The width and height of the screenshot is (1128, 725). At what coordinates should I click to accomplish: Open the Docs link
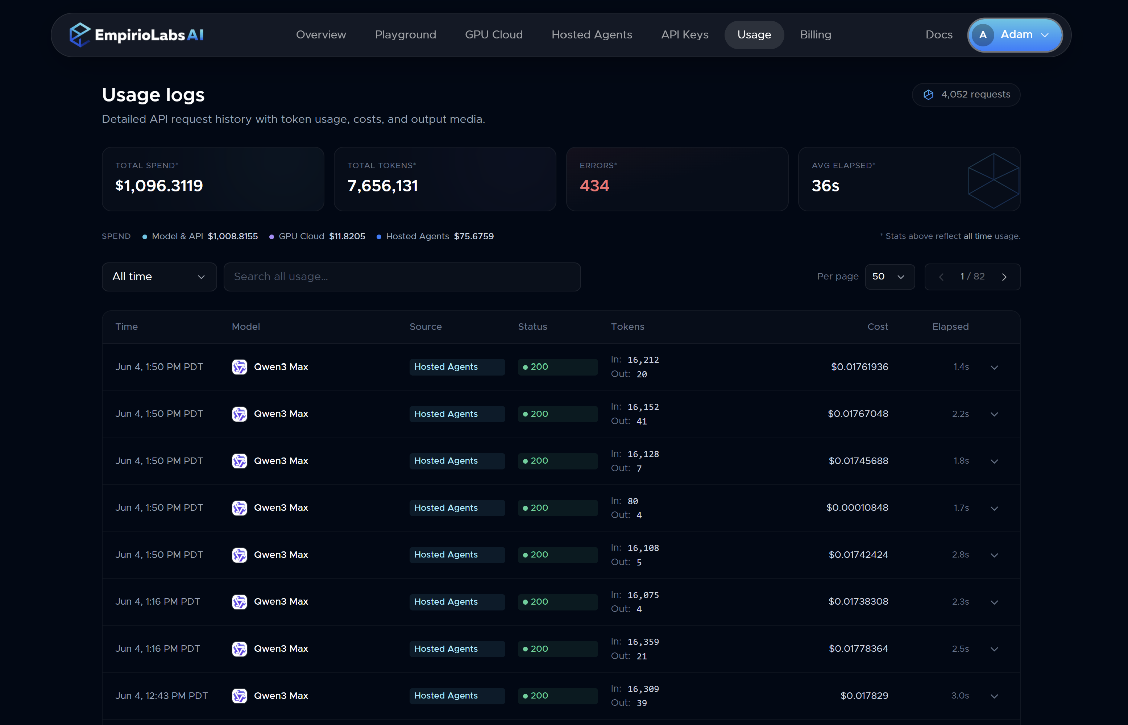pyautogui.click(x=939, y=35)
